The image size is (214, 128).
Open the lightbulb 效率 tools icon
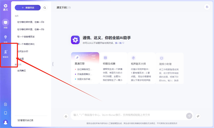[x=5, y=37]
